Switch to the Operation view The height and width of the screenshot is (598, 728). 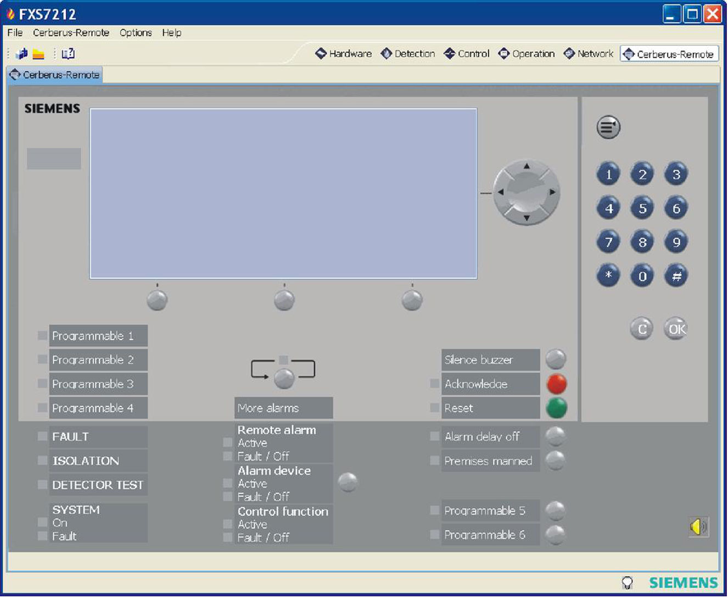click(527, 54)
